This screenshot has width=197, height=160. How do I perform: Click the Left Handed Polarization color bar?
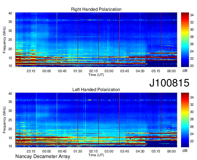pos(185,120)
